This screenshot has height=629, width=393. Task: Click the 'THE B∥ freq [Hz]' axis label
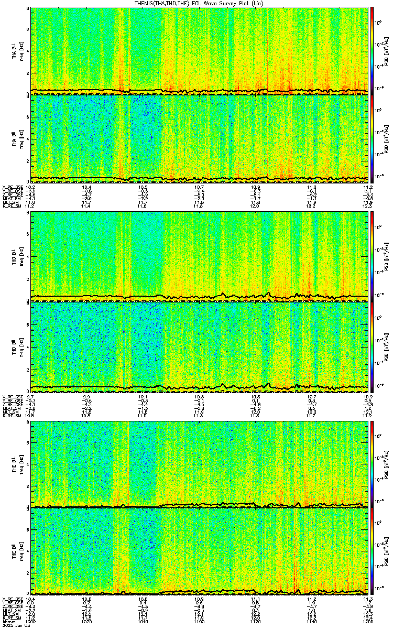18,551
